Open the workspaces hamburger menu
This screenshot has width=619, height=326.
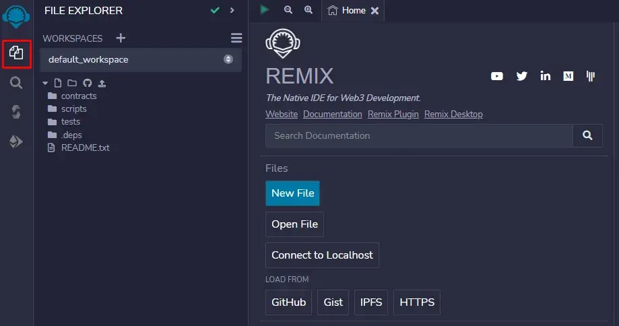236,38
